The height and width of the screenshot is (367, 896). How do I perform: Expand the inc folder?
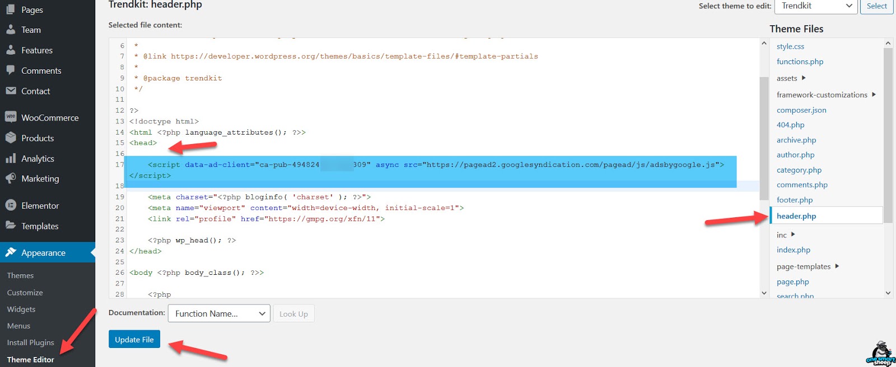tap(786, 235)
